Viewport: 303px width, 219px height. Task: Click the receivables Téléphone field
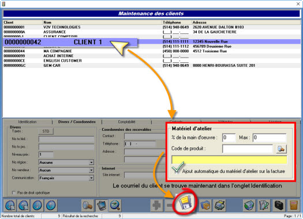click(140, 144)
